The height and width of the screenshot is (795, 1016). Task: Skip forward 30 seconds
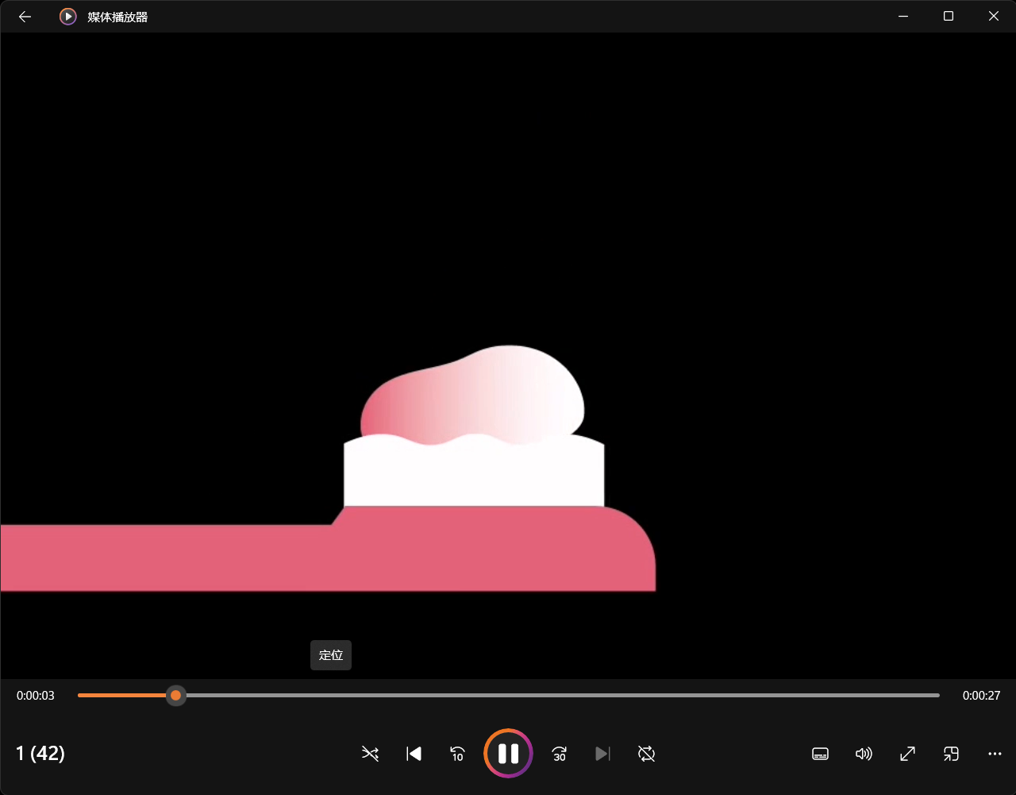[560, 754]
